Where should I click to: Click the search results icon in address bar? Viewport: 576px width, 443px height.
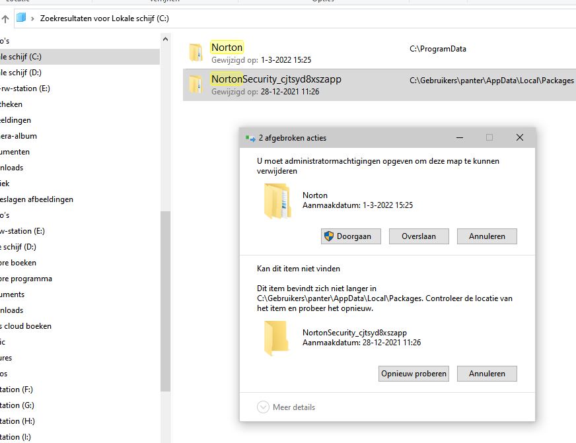tap(21, 18)
